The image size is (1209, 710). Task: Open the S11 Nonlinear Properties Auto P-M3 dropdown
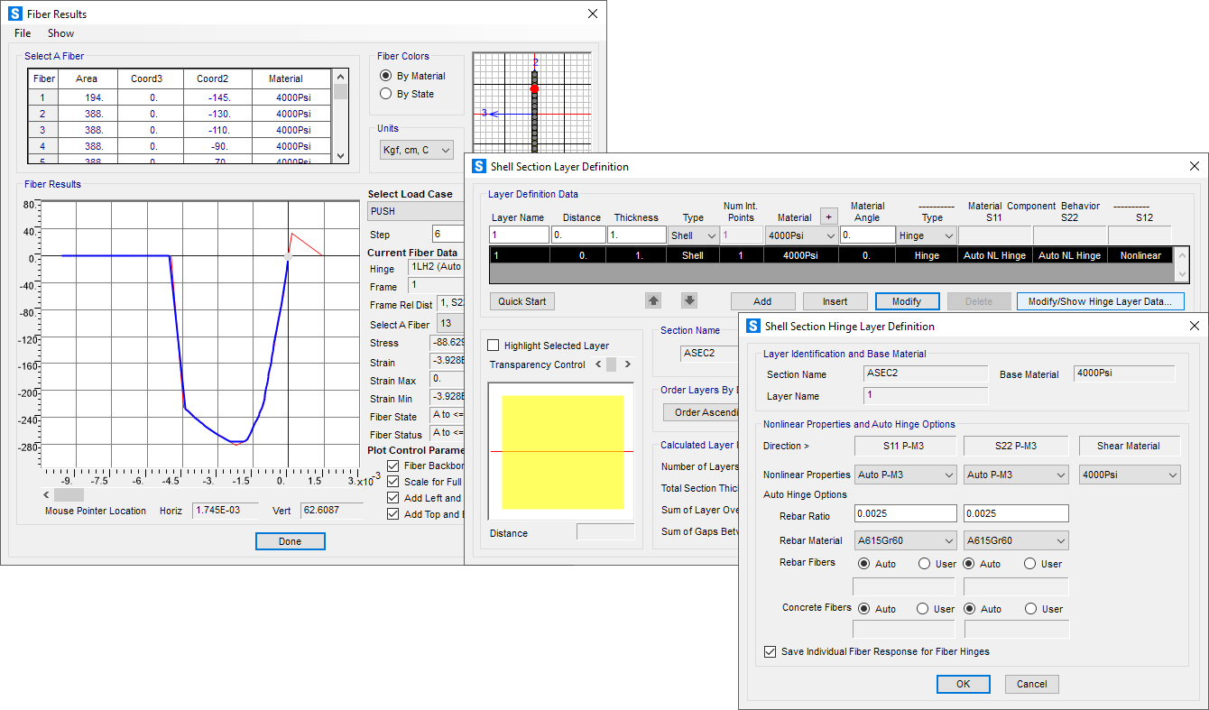(x=905, y=475)
